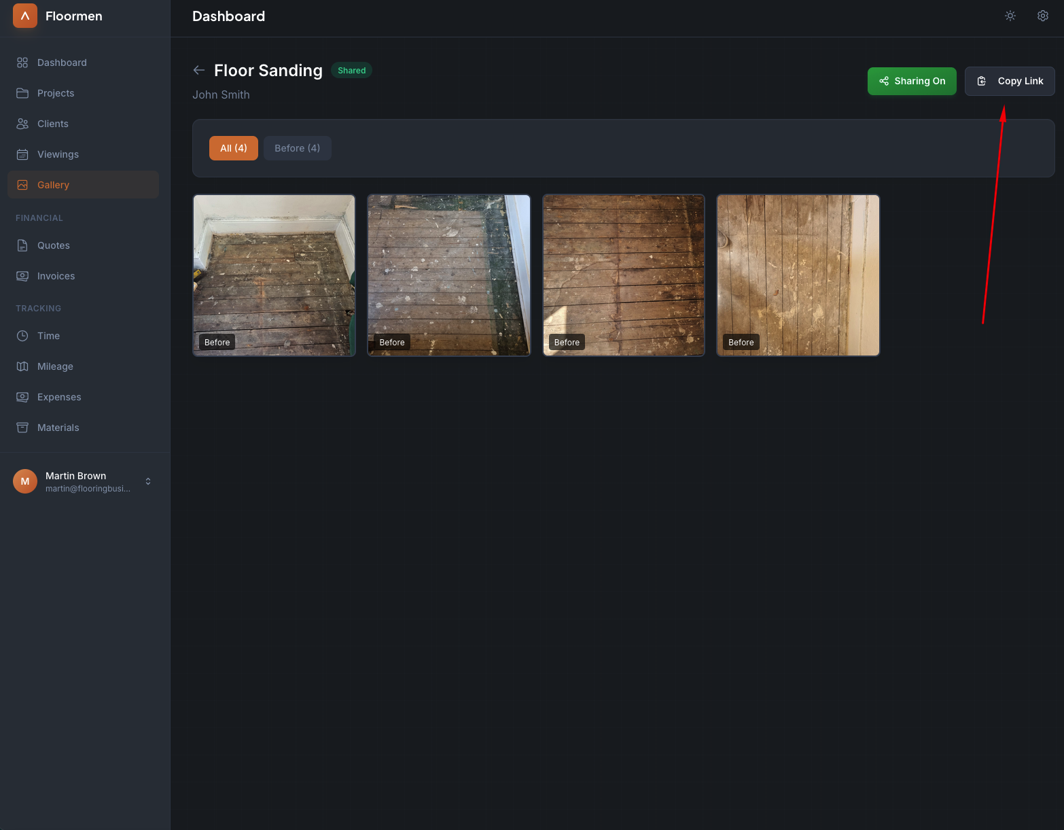The image size is (1064, 830).
Task: Click the Copy Link button
Action: click(x=1010, y=81)
